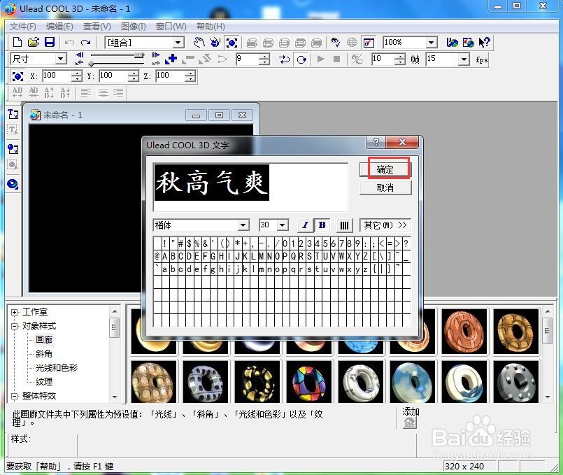The image size is (563, 475).
Task: Collapse the 对象样式 tree node
Action: point(15,326)
